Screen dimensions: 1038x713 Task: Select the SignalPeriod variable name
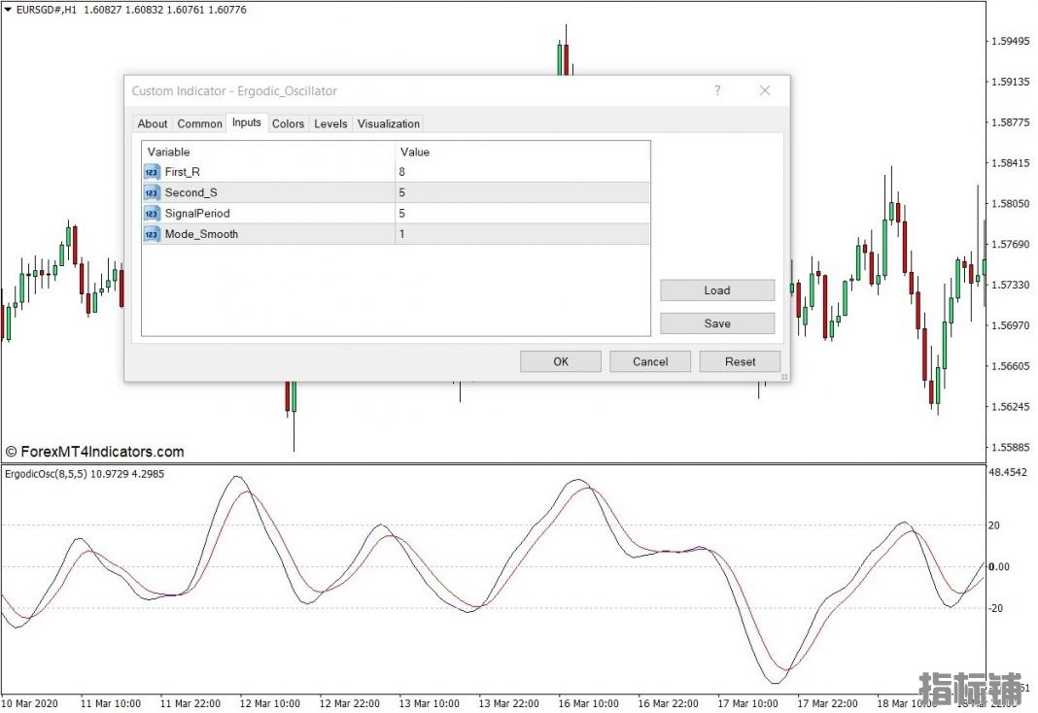(197, 214)
